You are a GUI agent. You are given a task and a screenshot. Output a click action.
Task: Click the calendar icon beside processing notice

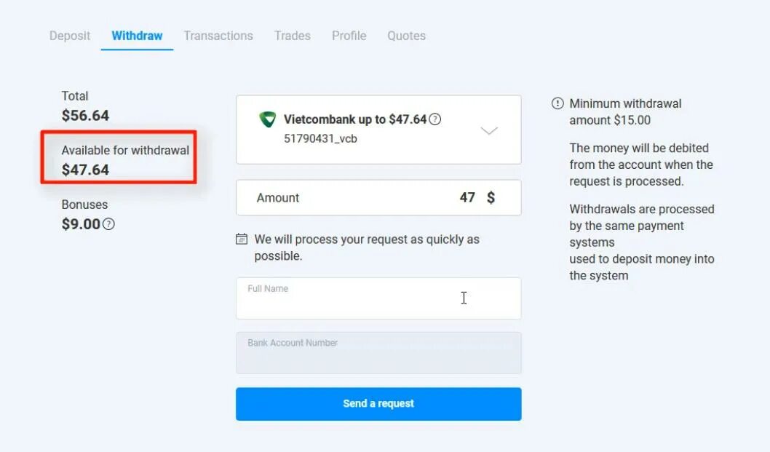[x=242, y=239]
